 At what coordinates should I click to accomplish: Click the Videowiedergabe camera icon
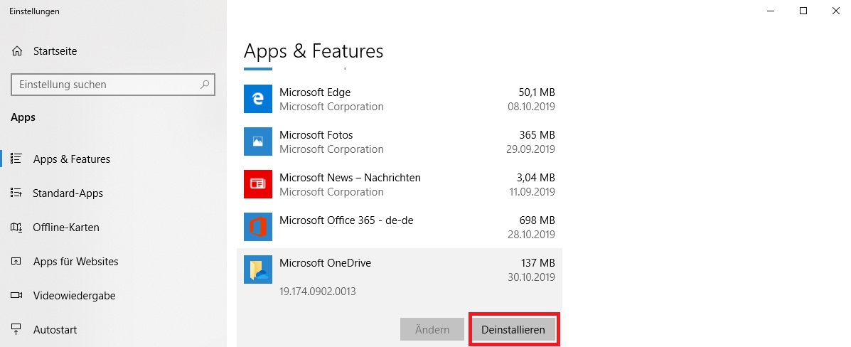click(16, 295)
